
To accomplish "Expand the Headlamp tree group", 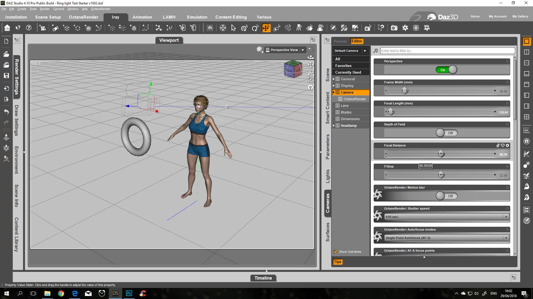I will [x=334, y=126].
